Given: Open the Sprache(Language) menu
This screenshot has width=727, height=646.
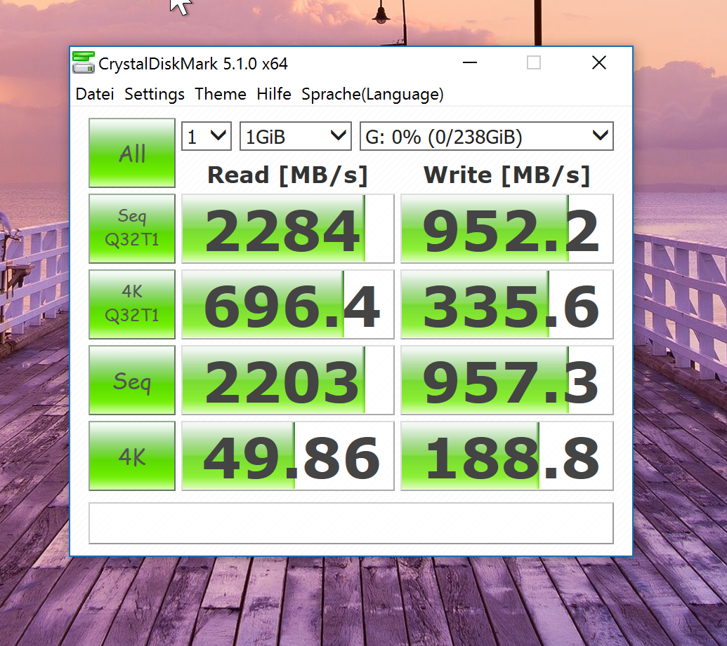Looking at the screenshot, I should click(372, 95).
